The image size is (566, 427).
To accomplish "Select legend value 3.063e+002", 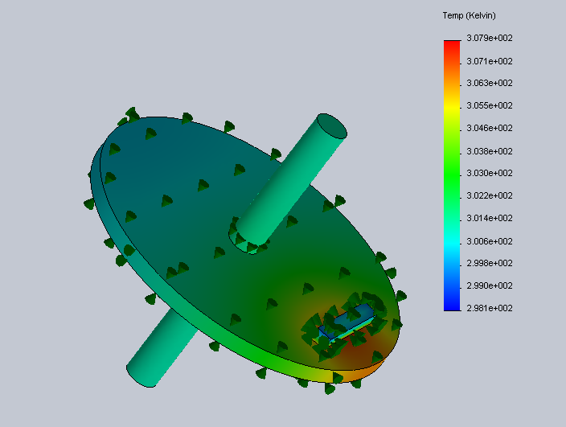I will (490, 84).
